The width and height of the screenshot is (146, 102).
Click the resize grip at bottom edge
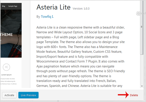tap(58, 101)
